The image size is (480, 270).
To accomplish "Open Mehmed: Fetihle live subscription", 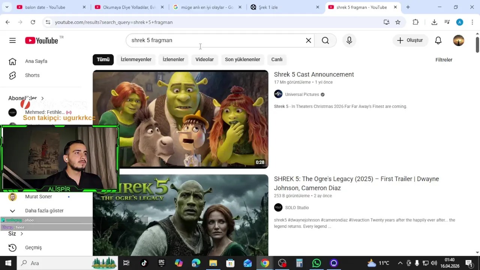I will pyautogui.click(x=44, y=112).
